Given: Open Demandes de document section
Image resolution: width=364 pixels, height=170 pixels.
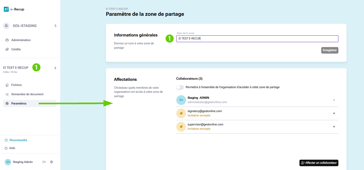Looking at the screenshot, I should pyautogui.click(x=27, y=94).
